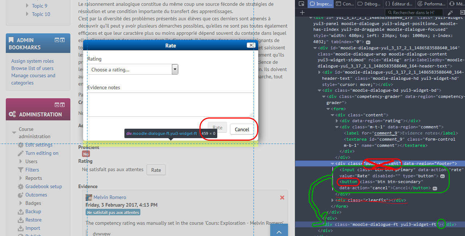Click in the Evidence notes text area
This screenshot has width=465, height=236.
170,104
